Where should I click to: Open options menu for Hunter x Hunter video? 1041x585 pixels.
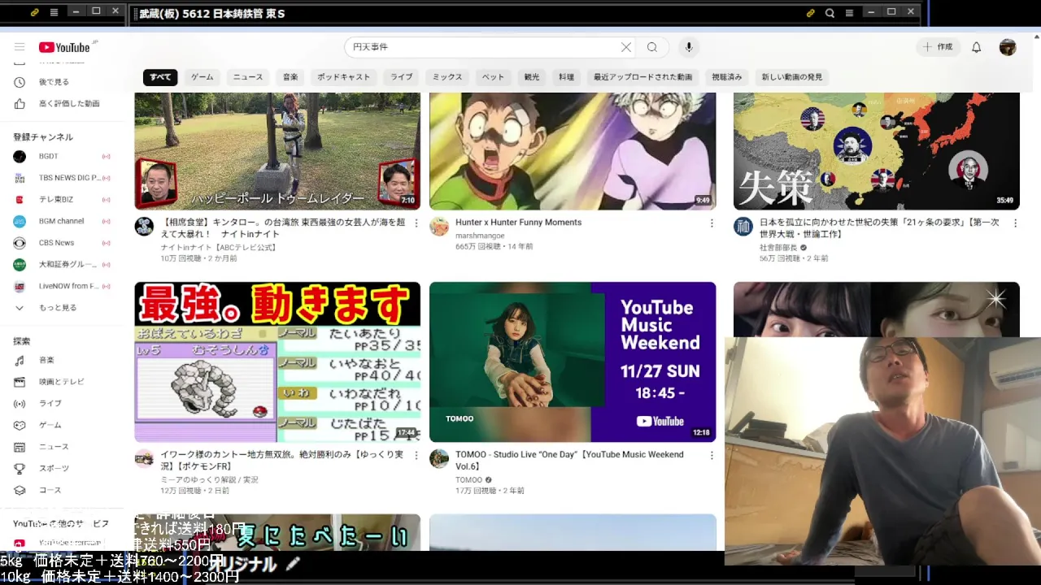(712, 223)
